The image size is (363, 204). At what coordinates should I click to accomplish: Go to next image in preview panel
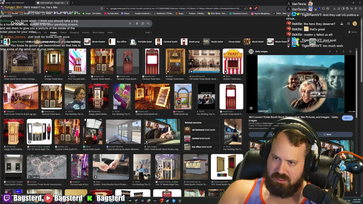[337, 52]
